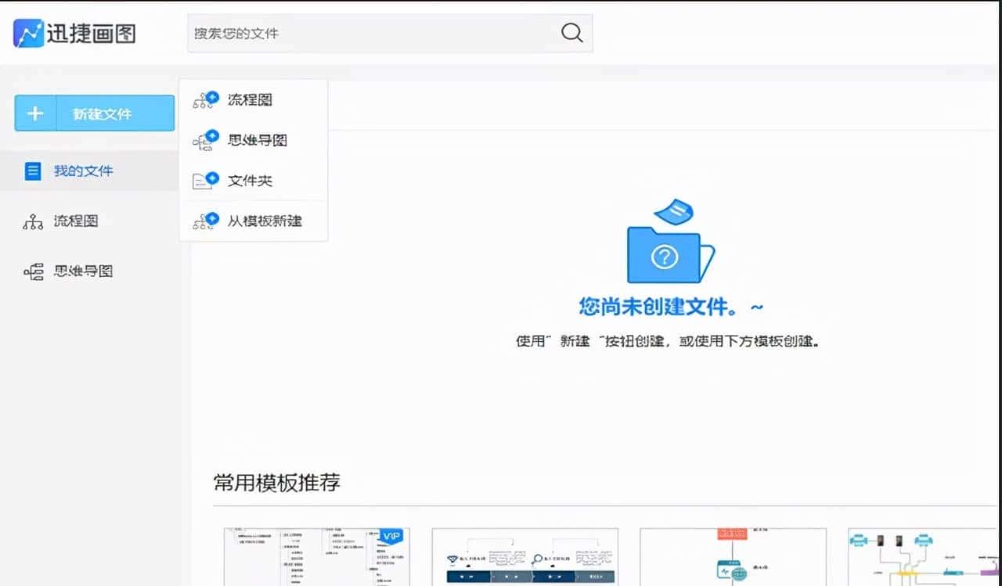Open the rightmost network diagram template

(924, 557)
